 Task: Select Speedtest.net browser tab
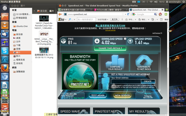click(x=146, y=10)
